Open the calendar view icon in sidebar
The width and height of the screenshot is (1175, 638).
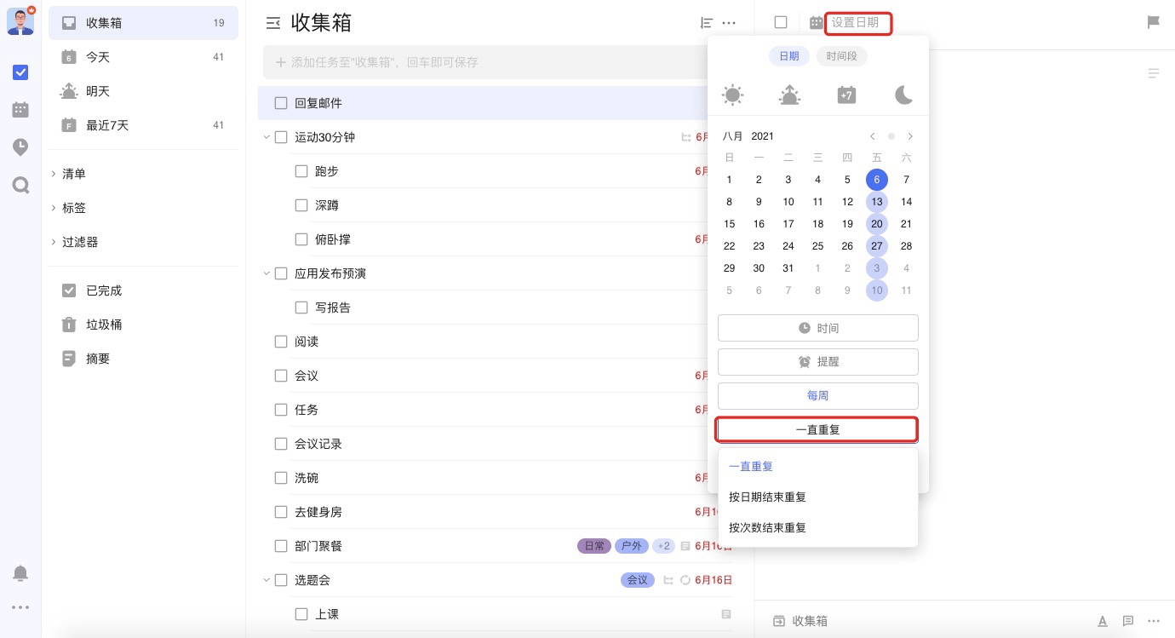coord(20,109)
